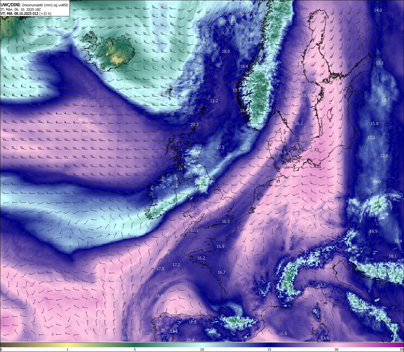Click the '16.6' value label
The width and height of the screenshot is (404, 352).
pyautogui.click(x=283, y=334)
